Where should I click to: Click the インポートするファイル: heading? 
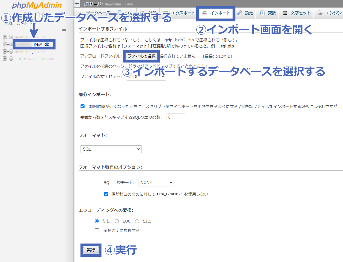(x=104, y=29)
